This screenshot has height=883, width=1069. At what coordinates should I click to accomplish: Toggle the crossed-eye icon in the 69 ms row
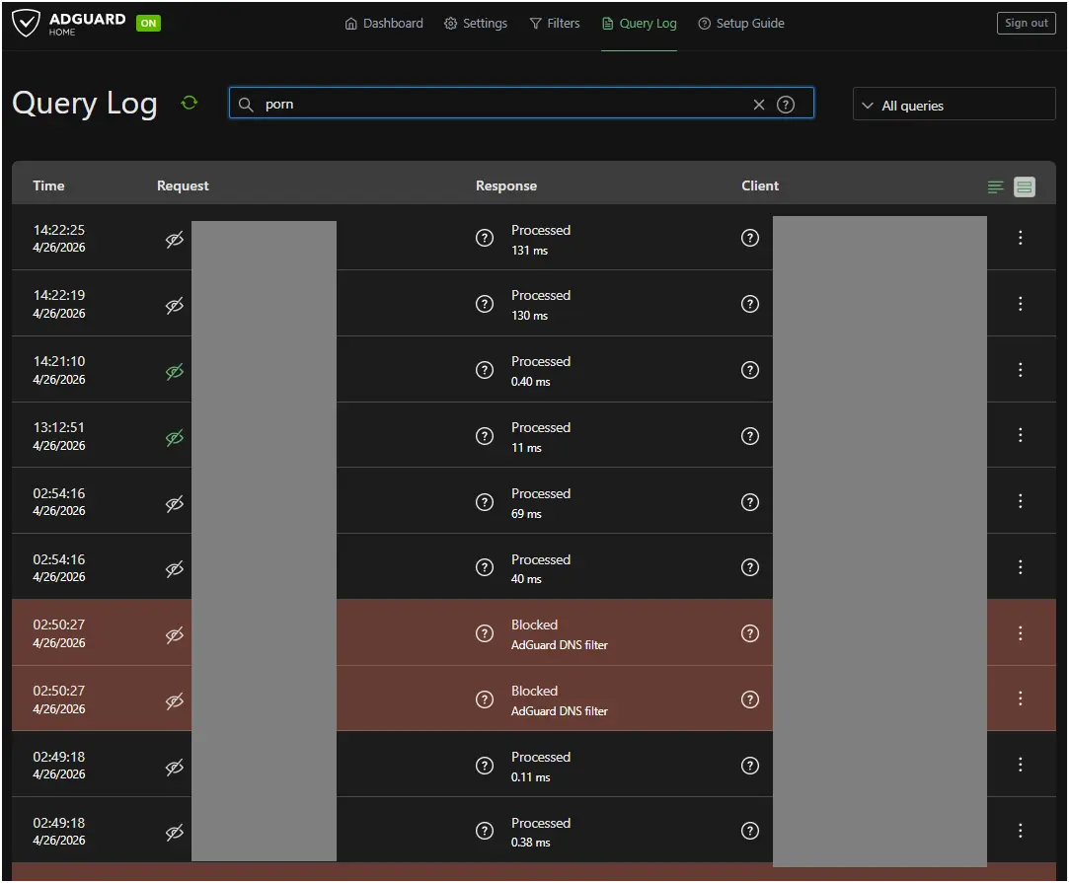pos(175,503)
